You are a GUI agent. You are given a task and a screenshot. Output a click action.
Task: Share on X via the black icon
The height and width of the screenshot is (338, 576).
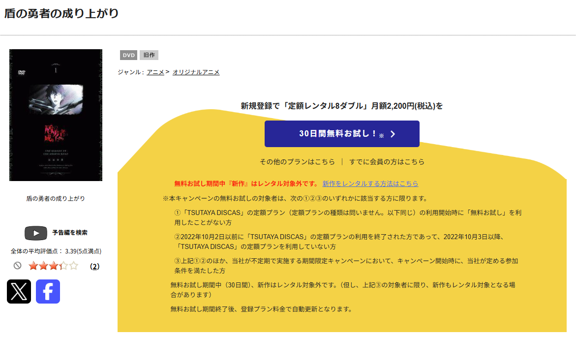pos(19,292)
